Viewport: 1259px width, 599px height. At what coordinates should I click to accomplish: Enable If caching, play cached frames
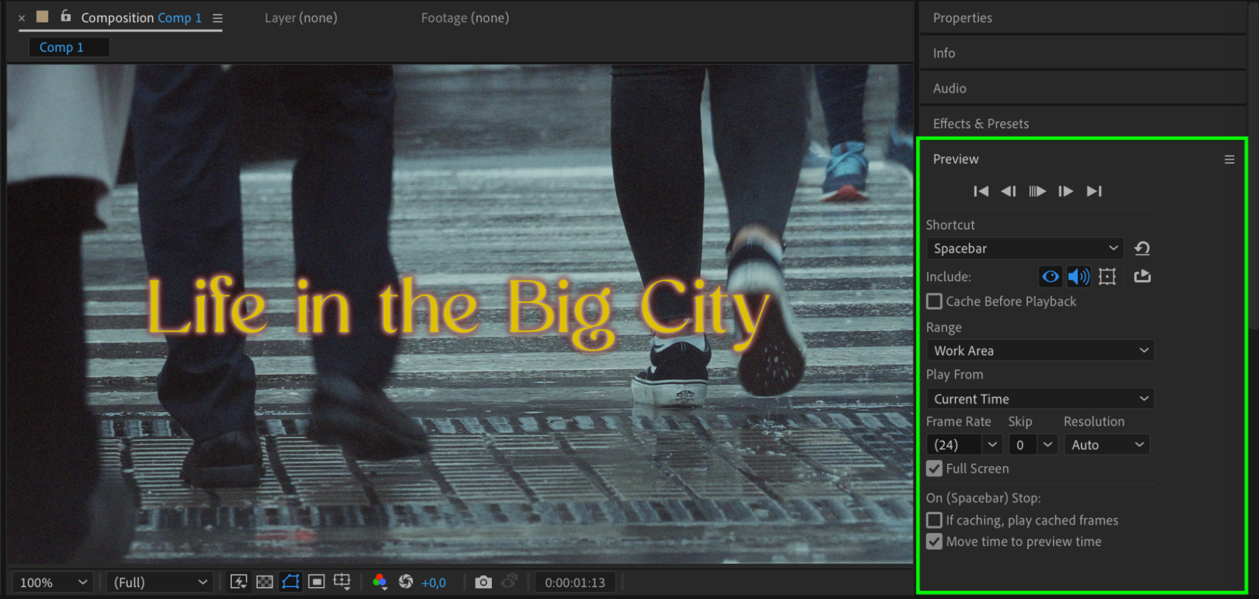coord(935,520)
